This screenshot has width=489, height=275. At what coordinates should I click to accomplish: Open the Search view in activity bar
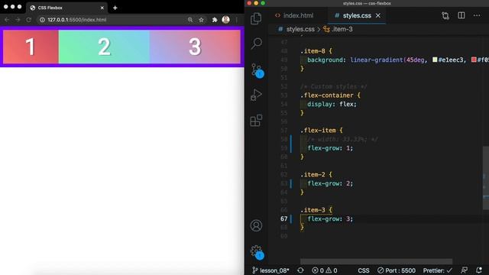(257, 44)
